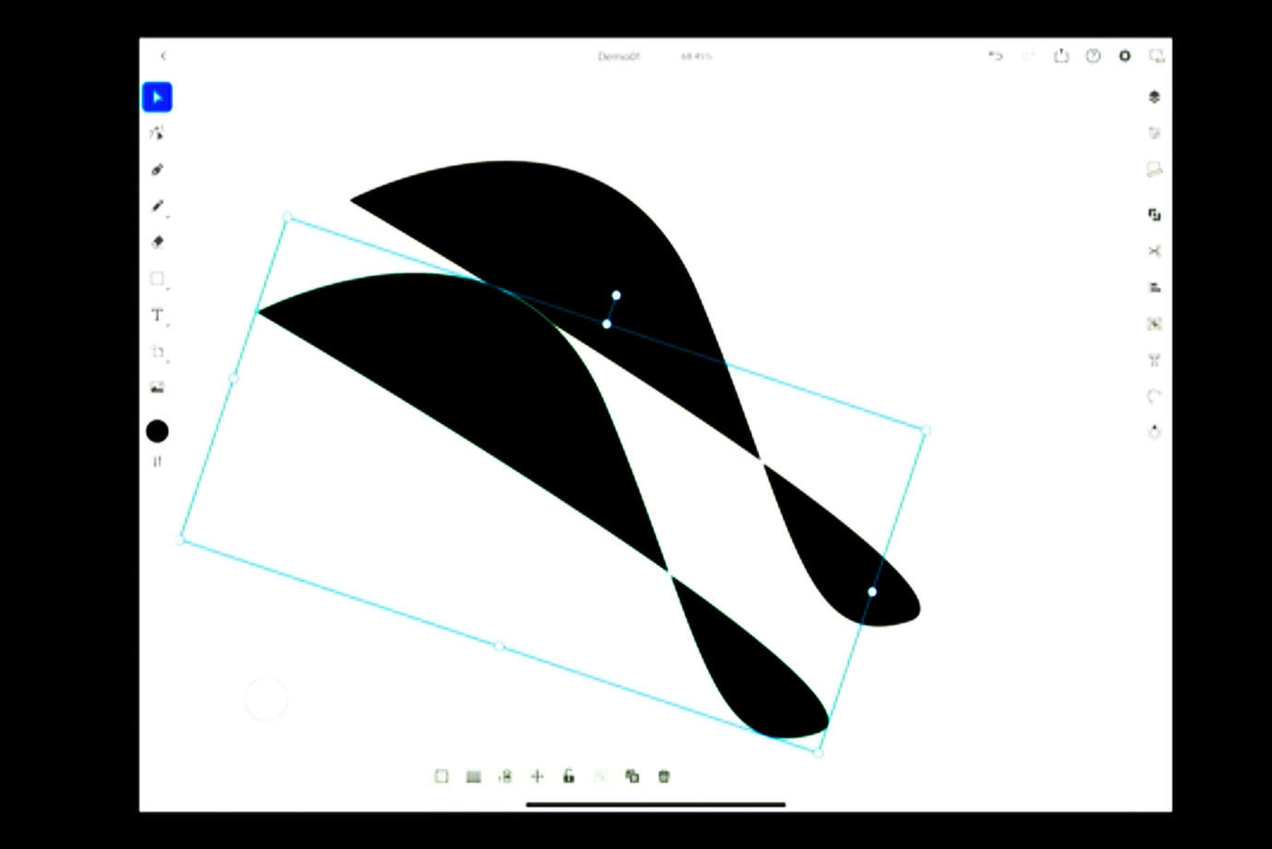Select the Pen tool

157,170
